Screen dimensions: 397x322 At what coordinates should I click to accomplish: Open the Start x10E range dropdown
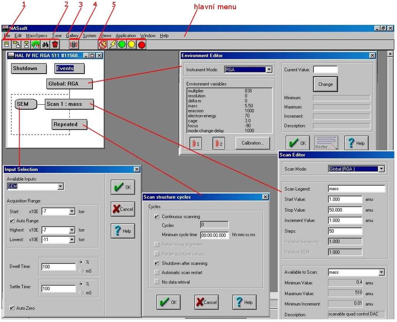(72, 212)
